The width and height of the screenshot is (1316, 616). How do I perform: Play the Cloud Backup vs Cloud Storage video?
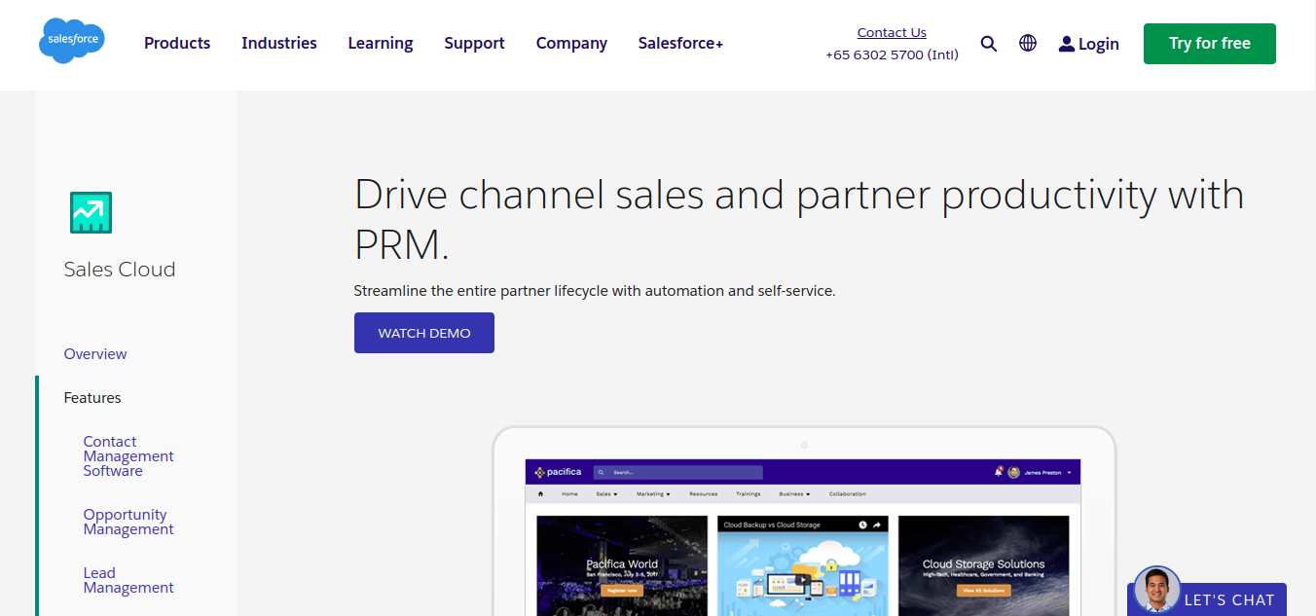pyautogui.click(x=802, y=581)
